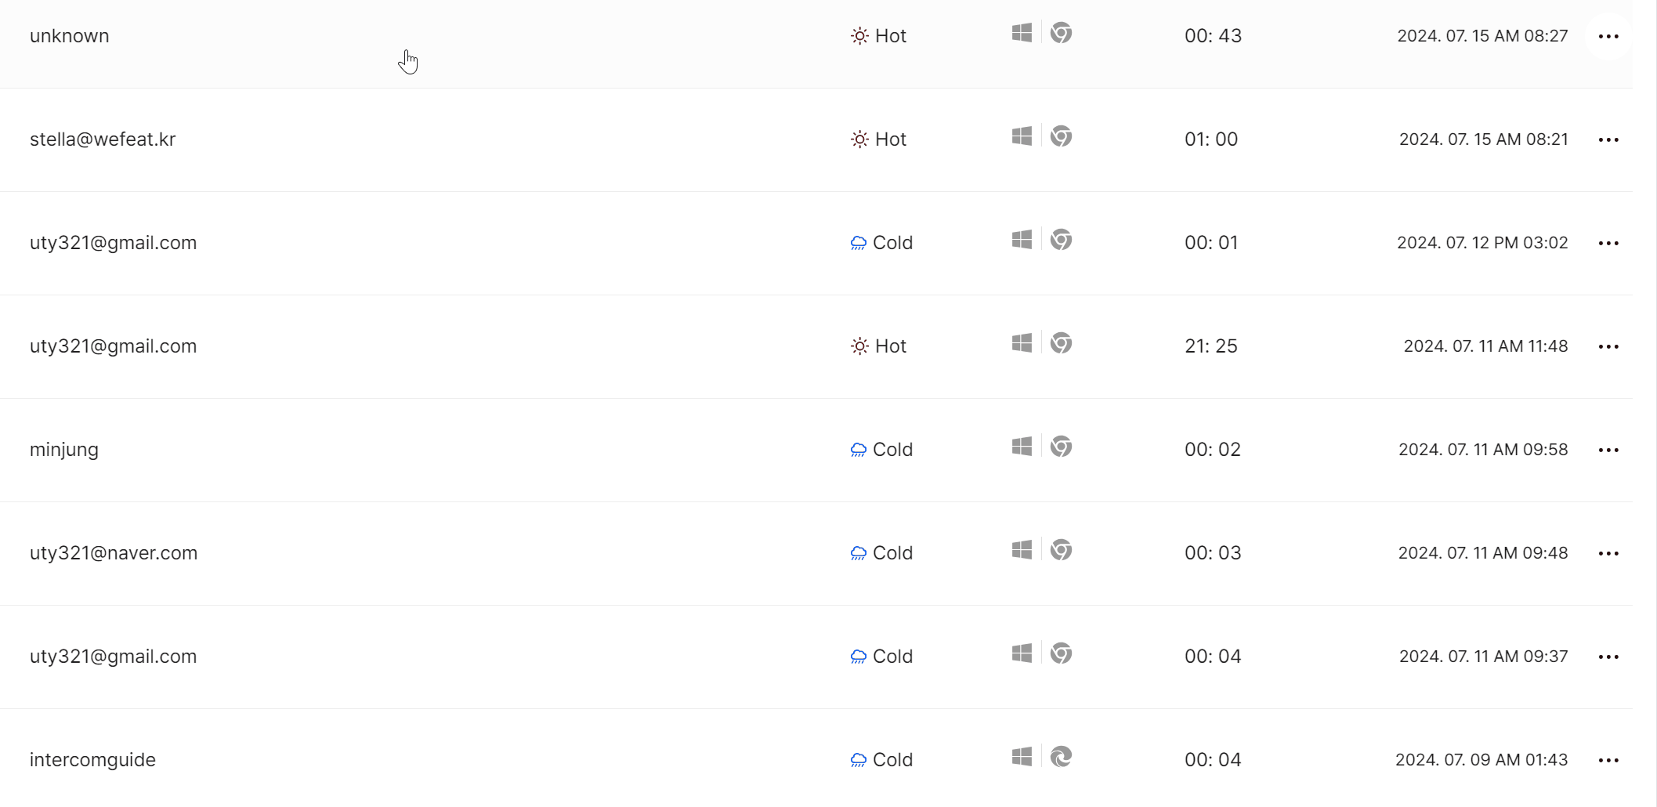Open more options for stella@wefeat.kr row

pyautogui.click(x=1608, y=140)
